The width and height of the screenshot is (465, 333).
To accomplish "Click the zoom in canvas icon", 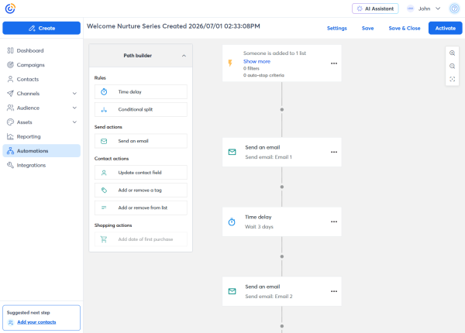I will (x=453, y=53).
